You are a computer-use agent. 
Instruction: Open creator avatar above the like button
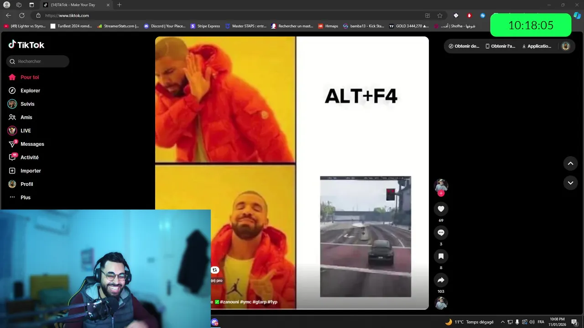point(441,185)
